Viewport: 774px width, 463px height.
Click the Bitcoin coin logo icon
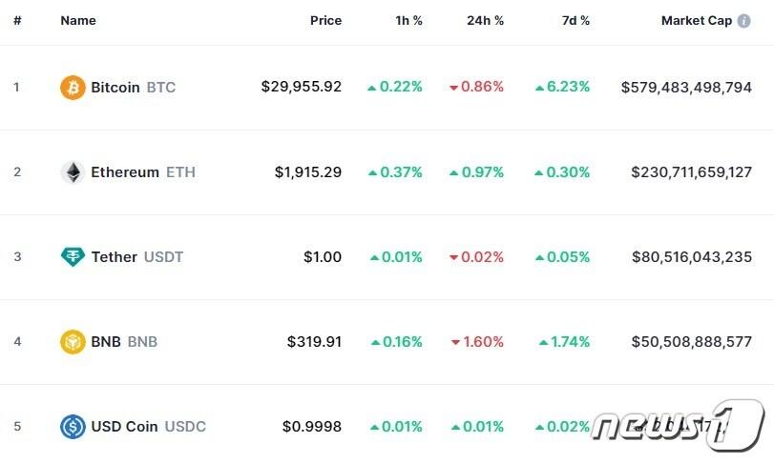[x=73, y=88]
